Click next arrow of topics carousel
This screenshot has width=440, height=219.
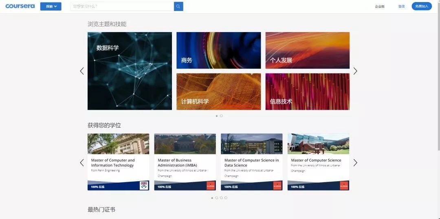tap(355, 71)
